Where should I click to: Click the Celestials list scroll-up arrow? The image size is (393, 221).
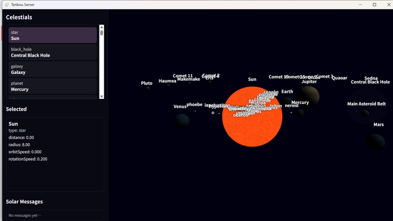(x=101, y=27)
